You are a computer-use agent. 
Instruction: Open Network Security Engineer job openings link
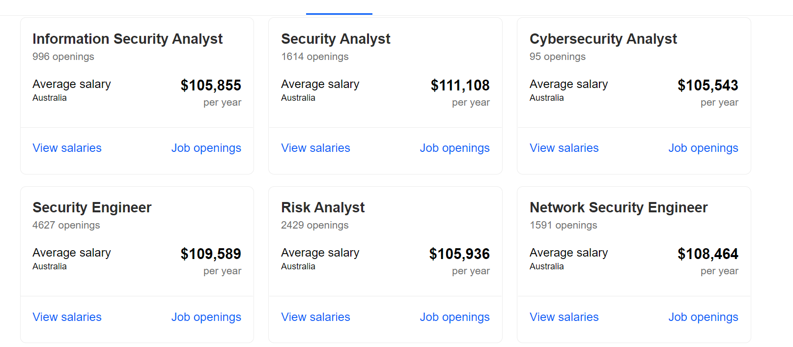click(703, 317)
